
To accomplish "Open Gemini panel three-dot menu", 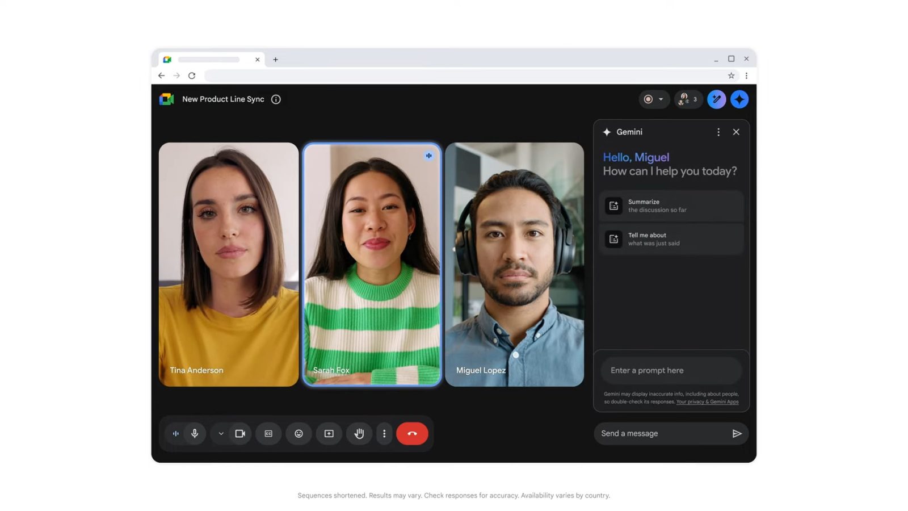I will (x=718, y=132).
